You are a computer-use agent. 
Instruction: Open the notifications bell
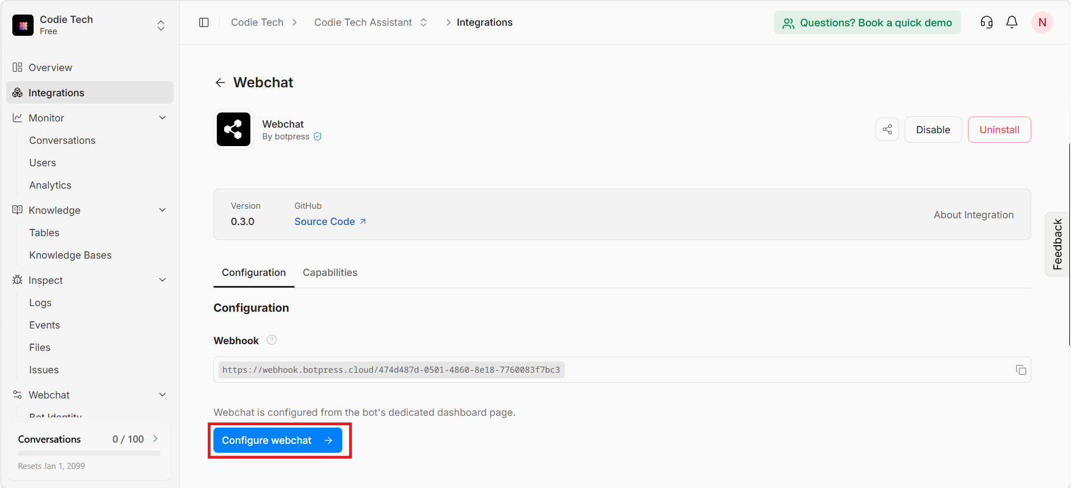[1012, 22]
